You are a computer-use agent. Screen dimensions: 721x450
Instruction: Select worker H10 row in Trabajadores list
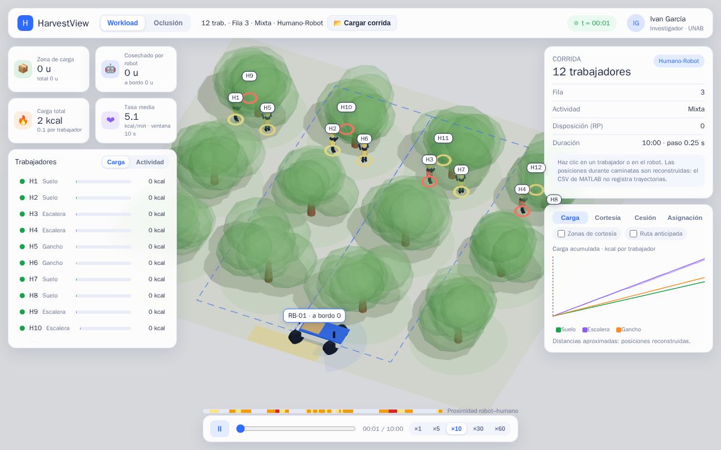click(x=92, y=328)
